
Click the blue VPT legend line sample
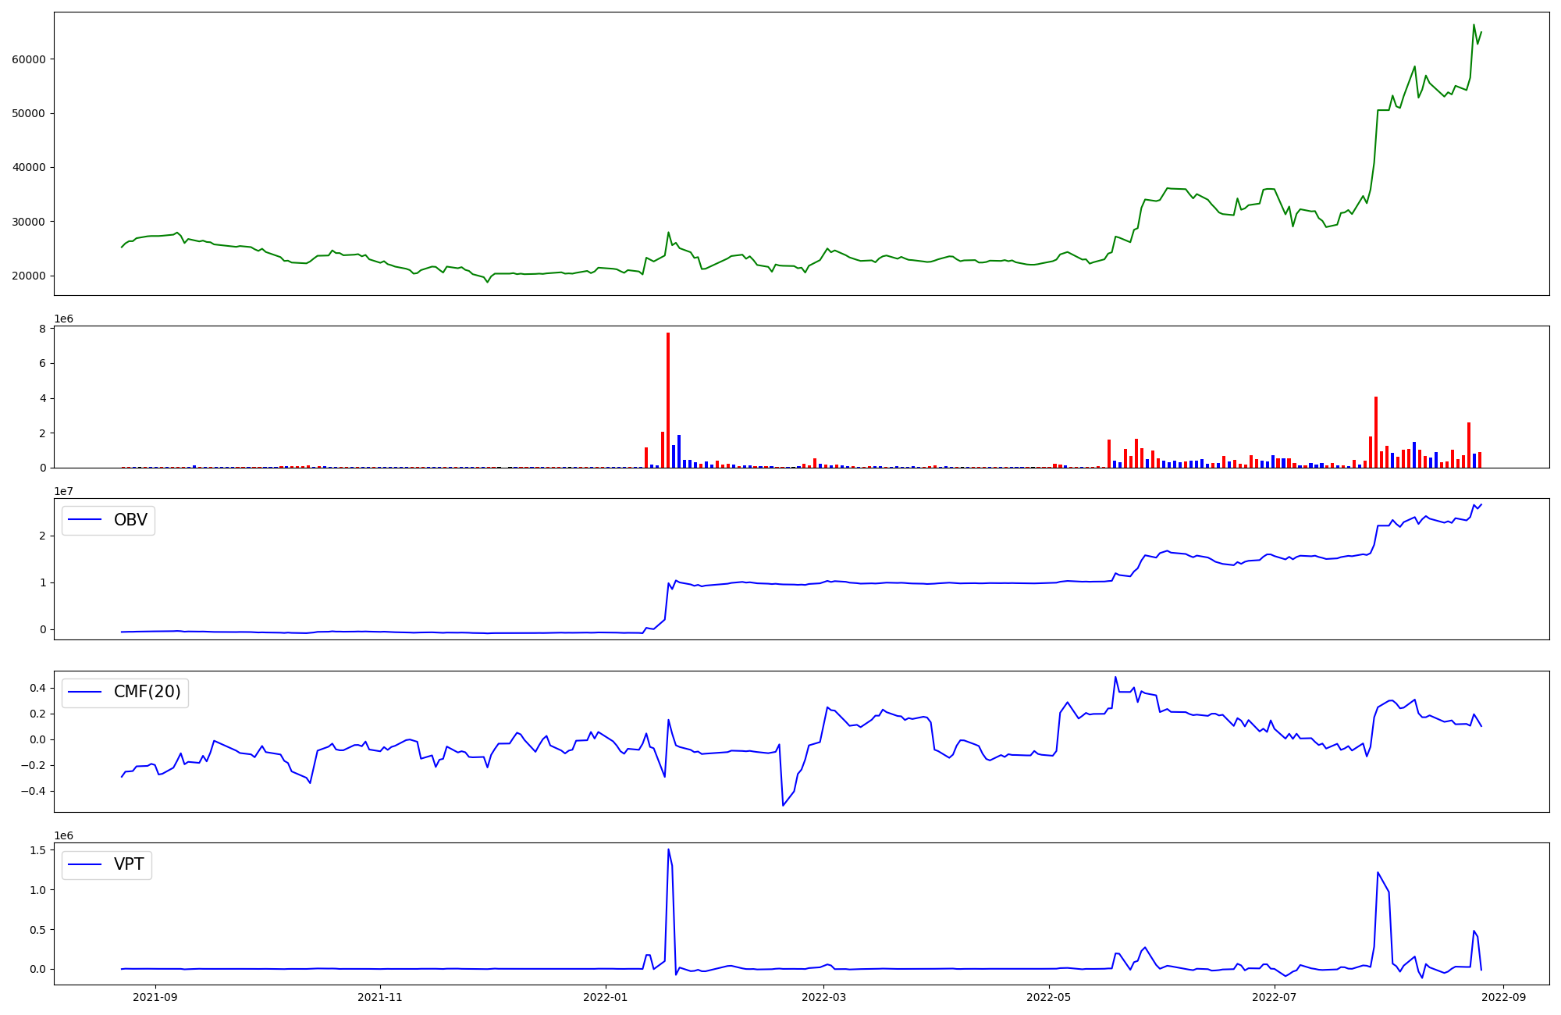click(x=85, y=864)
